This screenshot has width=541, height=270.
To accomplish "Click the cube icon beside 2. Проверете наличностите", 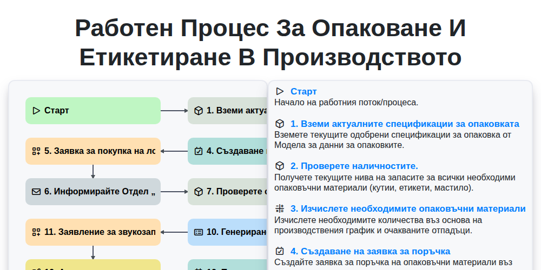I will point(280,166).
